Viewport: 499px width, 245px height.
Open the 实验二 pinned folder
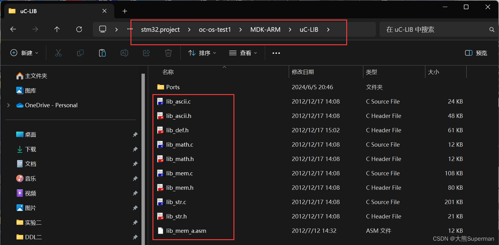29,223
